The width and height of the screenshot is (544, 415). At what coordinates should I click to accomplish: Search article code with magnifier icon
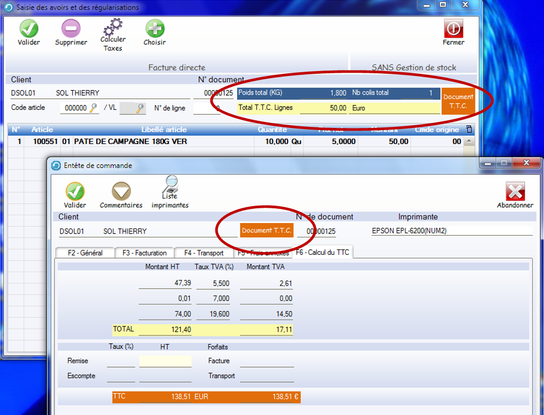click(x=94, y=108)
